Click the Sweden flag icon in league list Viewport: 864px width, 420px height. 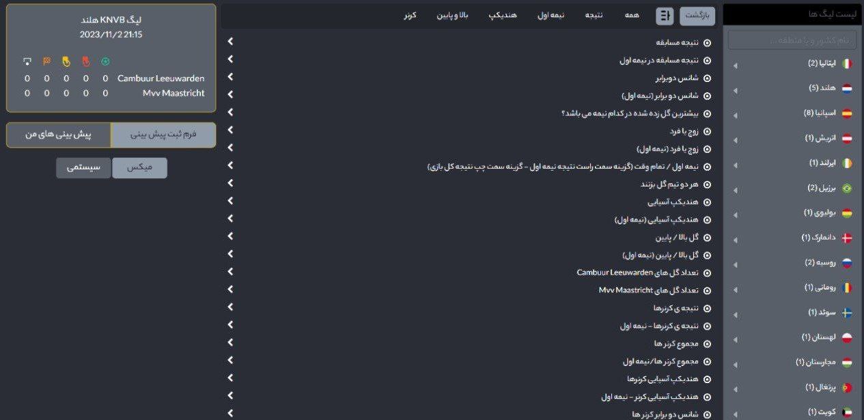click(846, 313)
